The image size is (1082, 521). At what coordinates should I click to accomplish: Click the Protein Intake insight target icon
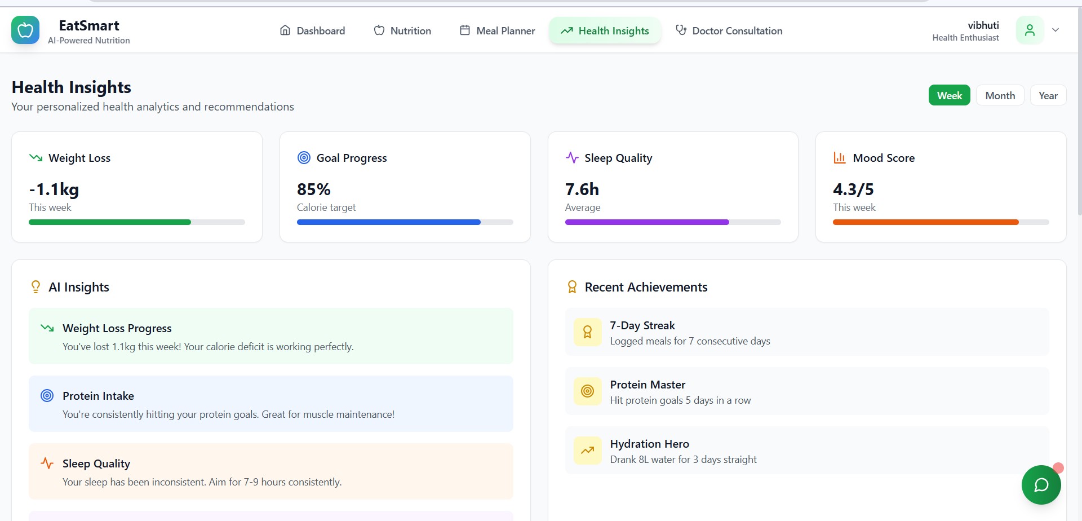coord(47,396)
